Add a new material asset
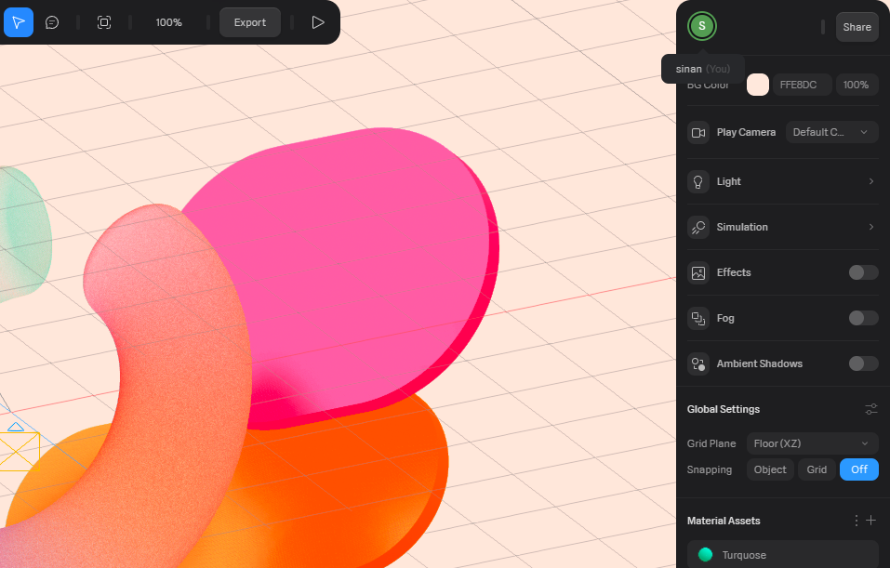Image resolution: width=890 pixels, height=568 pixels. click(x=871, y=521)
